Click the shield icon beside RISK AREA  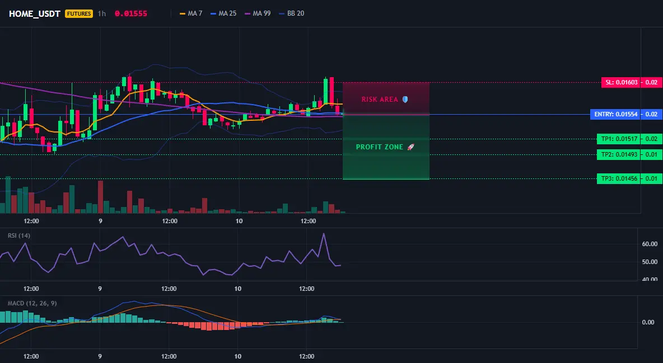coord(405,100)
